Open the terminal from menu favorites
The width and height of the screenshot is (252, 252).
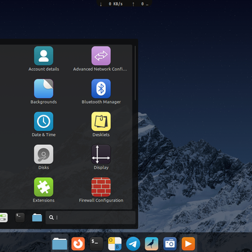tap(20, 217)
